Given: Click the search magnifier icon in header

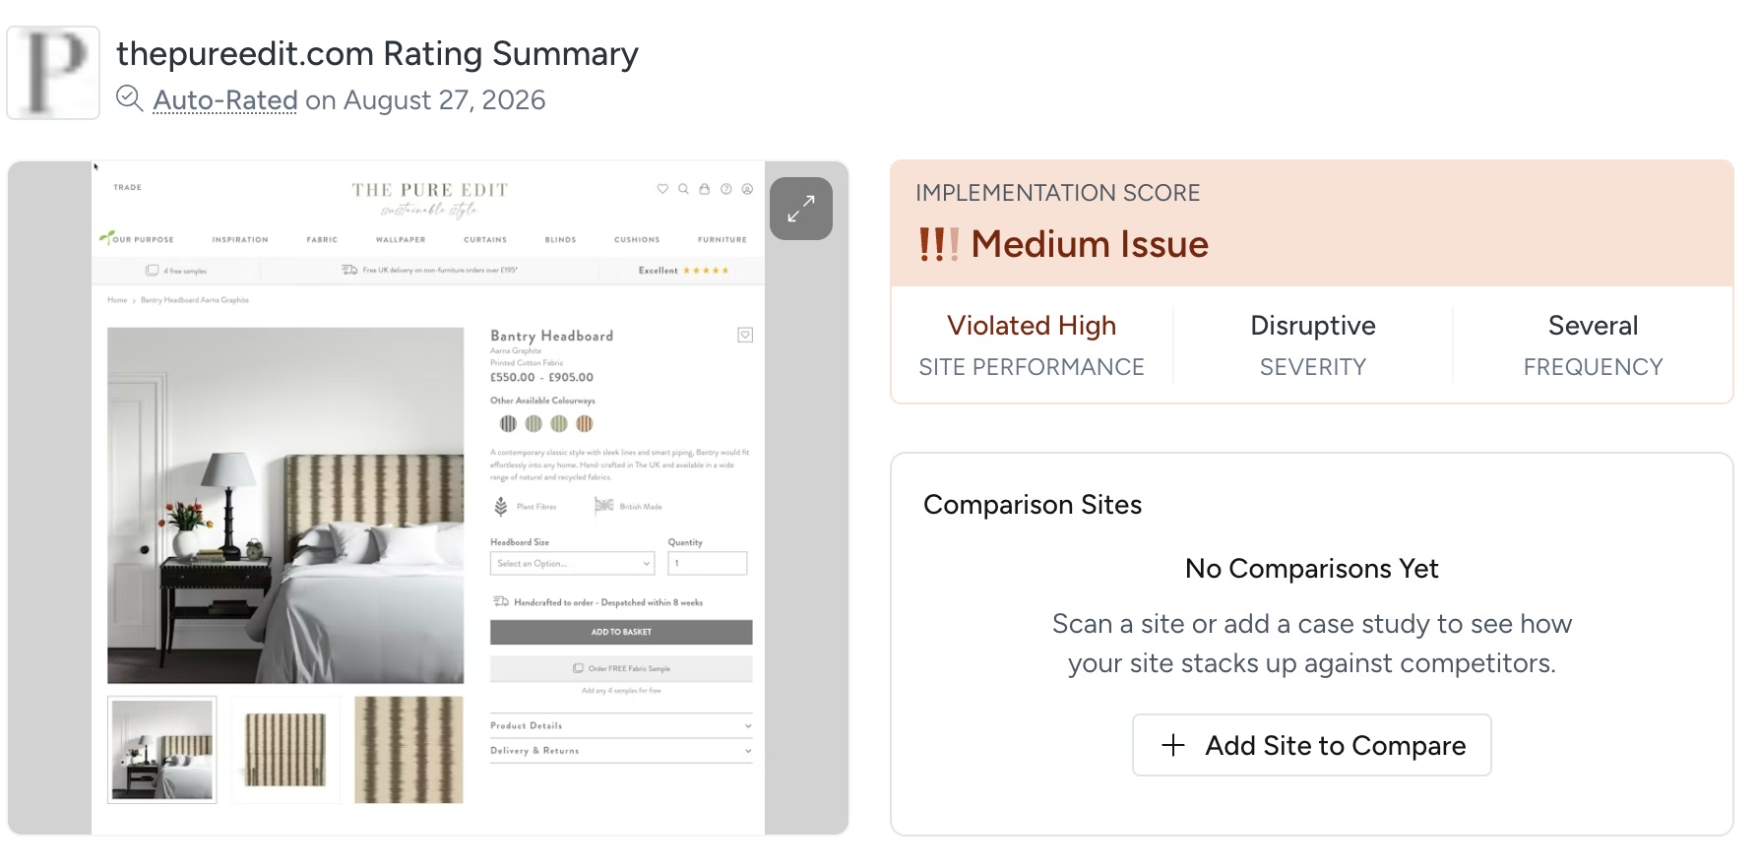Looking at the screenshot, I should click(x=683, y=189).
